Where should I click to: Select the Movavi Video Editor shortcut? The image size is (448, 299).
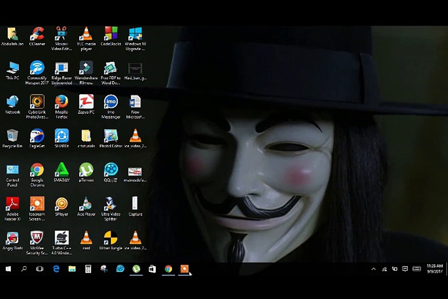pyautogui.click(x=61, y=39)
